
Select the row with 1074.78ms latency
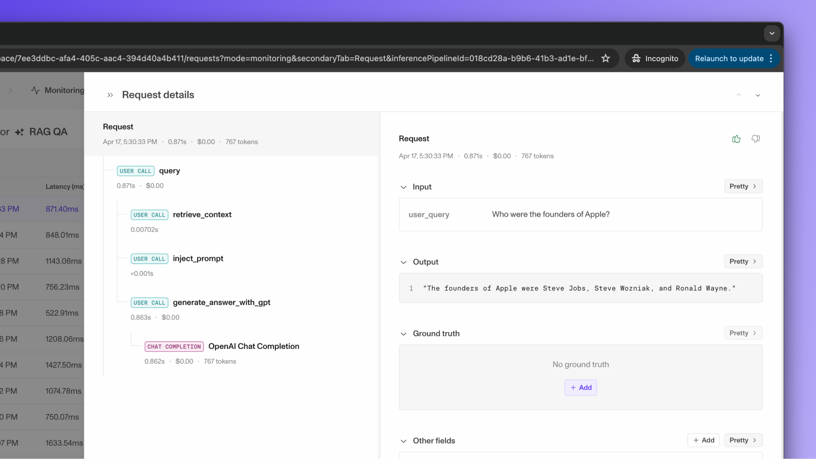coord(42,391)
